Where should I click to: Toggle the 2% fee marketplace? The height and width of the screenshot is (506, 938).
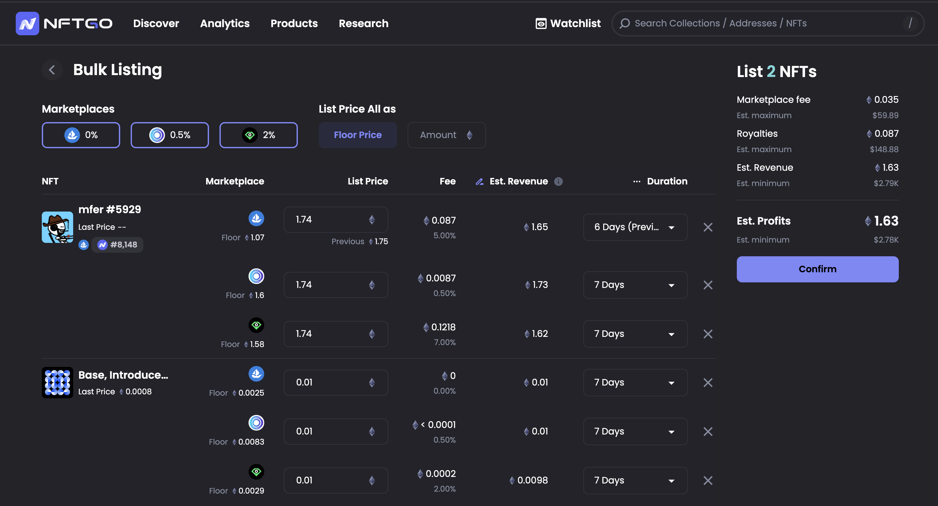tap(258, 135)
